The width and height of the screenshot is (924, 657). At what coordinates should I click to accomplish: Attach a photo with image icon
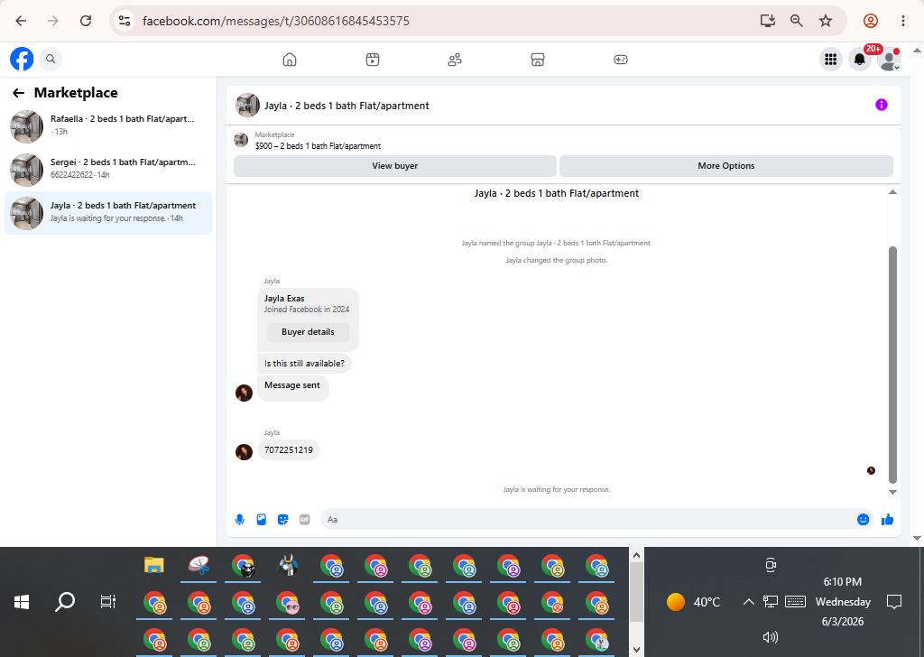click(x=262, y=519)
